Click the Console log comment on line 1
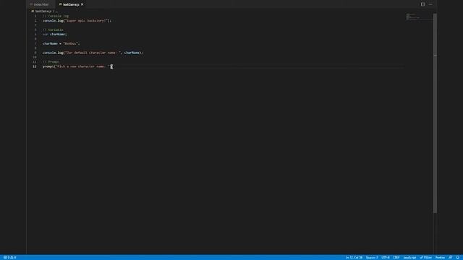Viewport: 463px width, 260px height. pos(56,16)
